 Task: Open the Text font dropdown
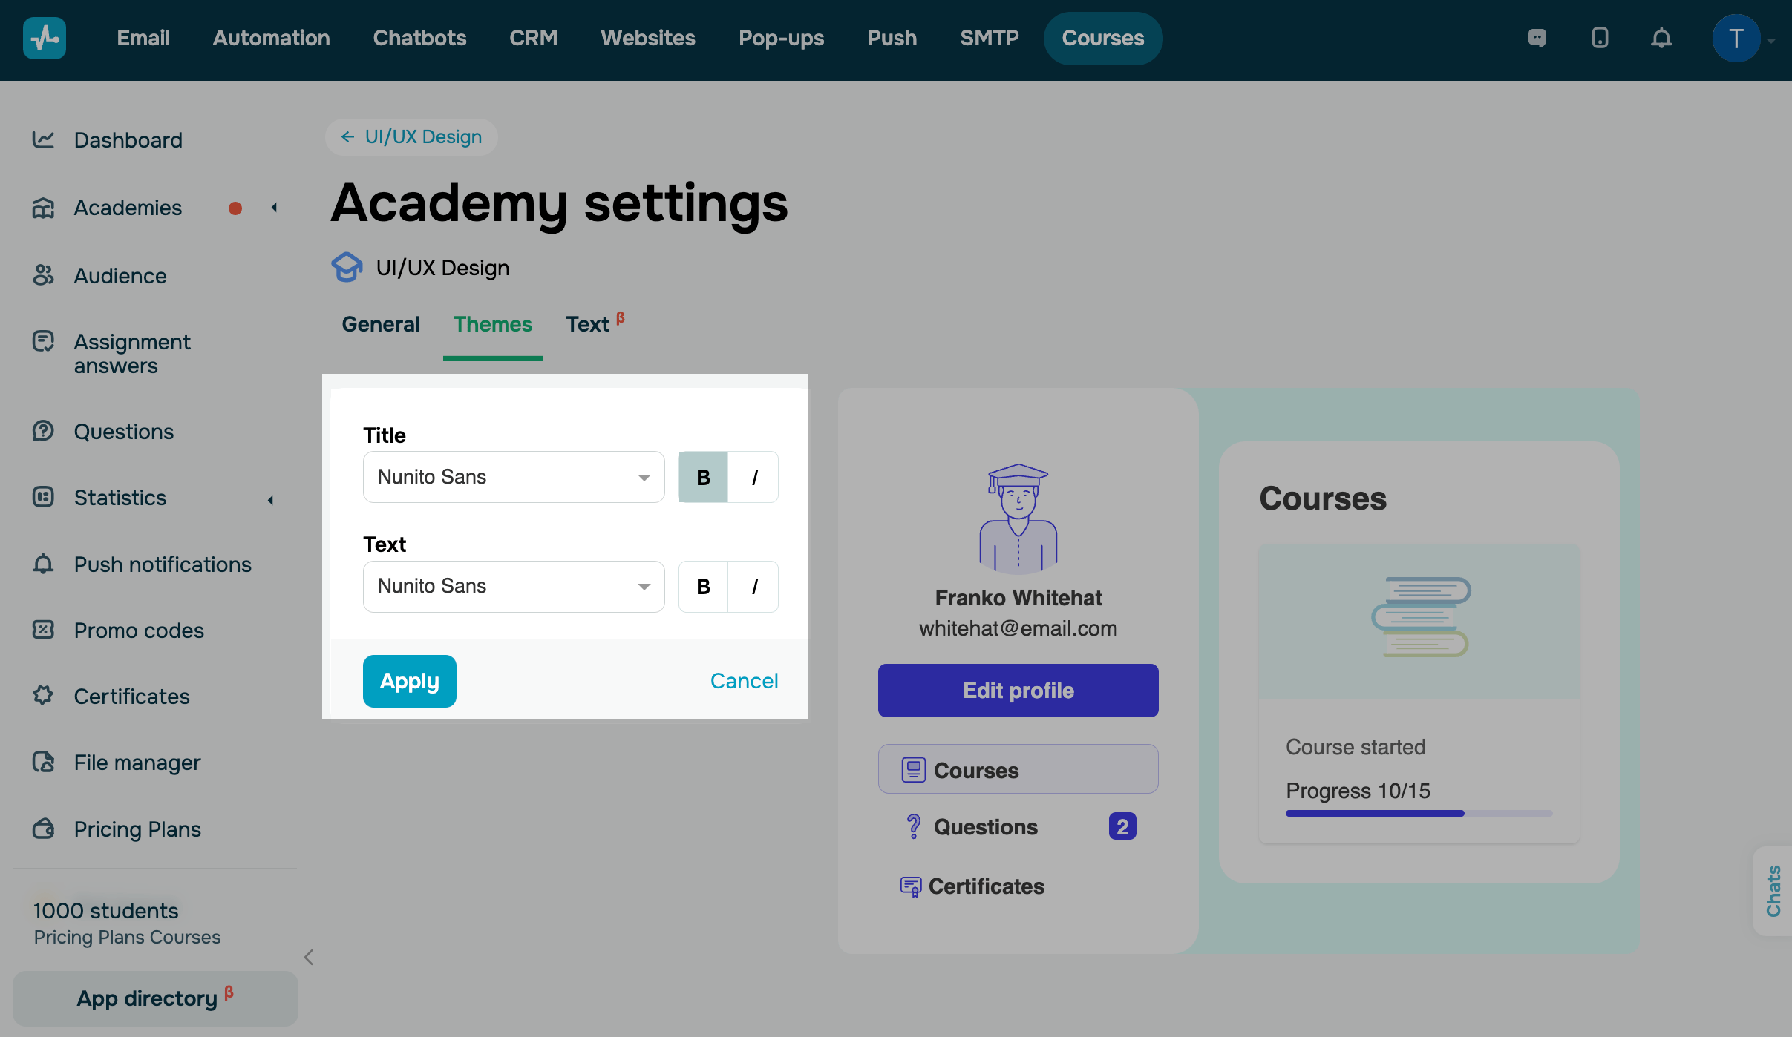[513, 587]
